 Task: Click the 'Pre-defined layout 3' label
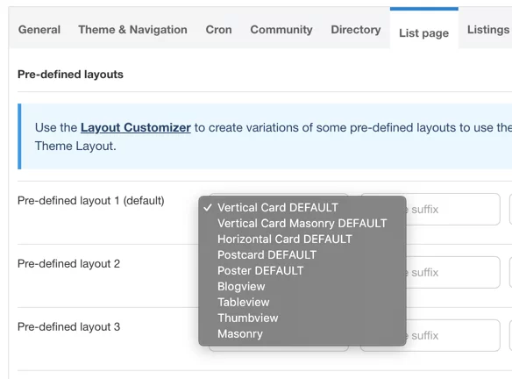(x=68, y=326)
